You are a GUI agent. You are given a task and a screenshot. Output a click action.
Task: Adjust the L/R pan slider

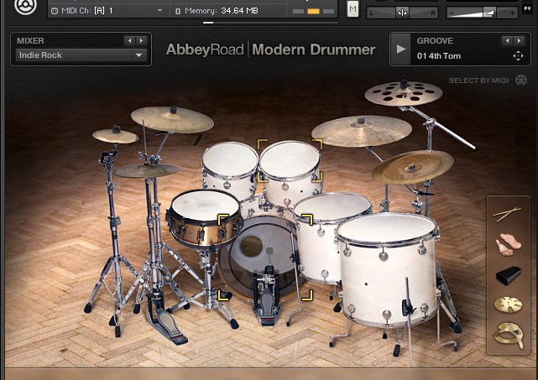pyautogui.click(x=402, y=13)
